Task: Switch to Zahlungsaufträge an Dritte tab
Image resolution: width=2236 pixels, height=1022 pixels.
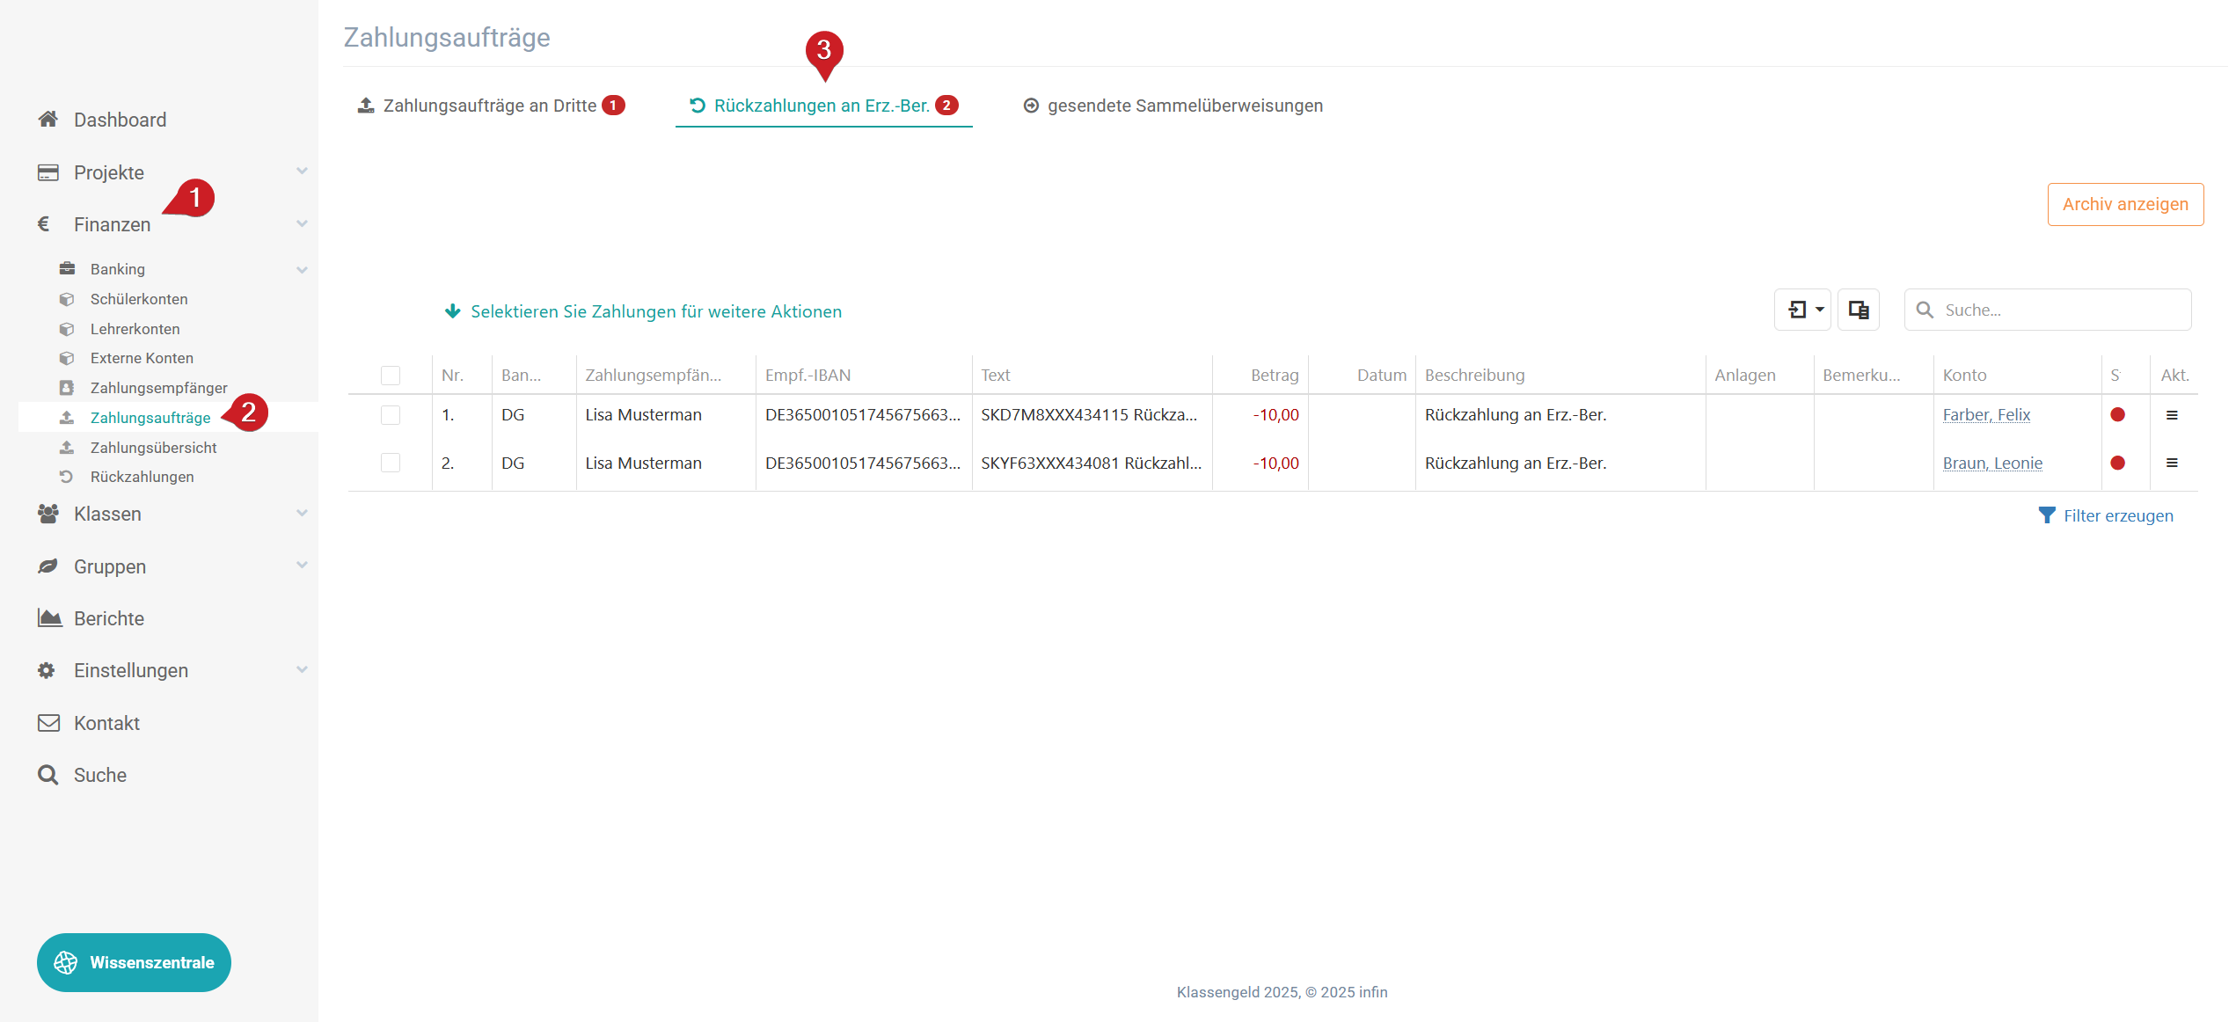Action: tap(490, 106)
